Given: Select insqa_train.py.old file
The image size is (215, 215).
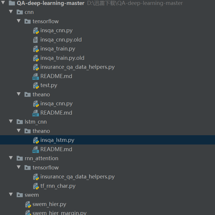Looking at the screenshot, I should (62, 58).
